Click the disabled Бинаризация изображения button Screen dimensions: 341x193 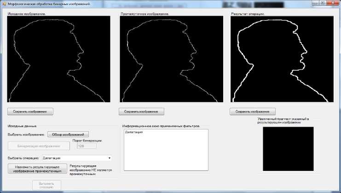[x=39, y=146]
